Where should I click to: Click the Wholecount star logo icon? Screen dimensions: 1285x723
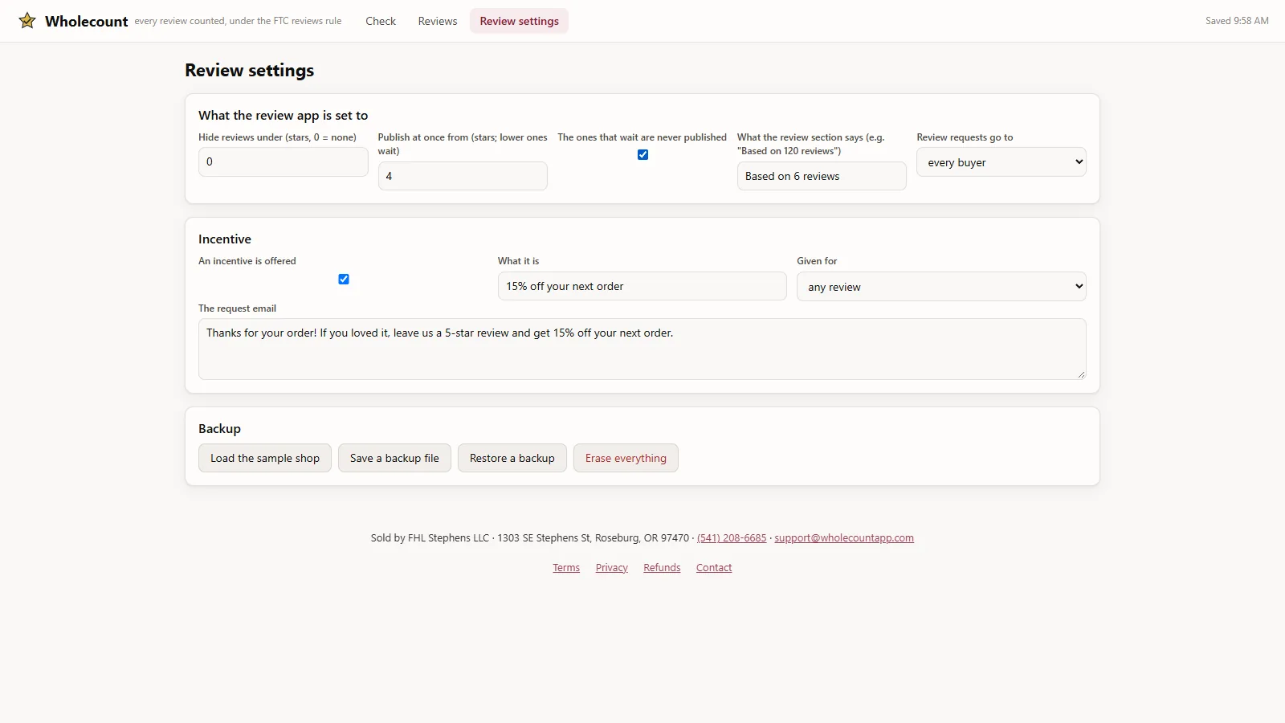27,21
